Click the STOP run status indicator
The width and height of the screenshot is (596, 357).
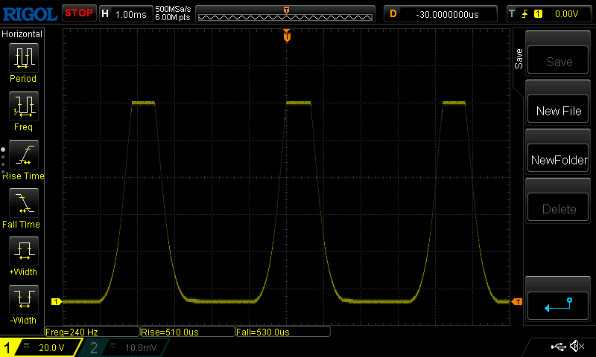(79, 13)
